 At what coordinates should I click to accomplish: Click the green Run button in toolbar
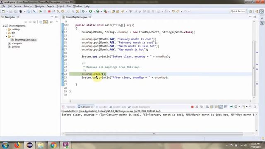point(91,11)
